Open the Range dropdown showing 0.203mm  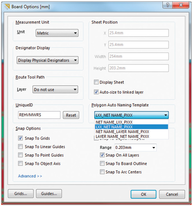135,148
